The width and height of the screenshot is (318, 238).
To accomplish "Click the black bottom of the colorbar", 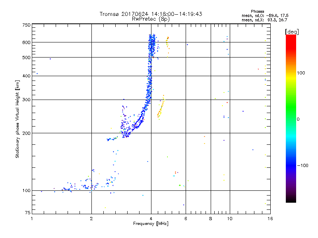I will click(291, 200).
